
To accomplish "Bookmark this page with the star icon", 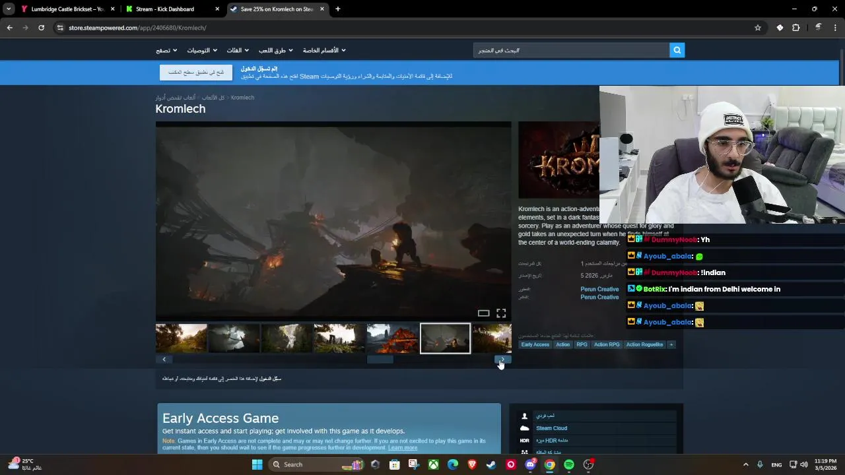I will coord(758,28).
